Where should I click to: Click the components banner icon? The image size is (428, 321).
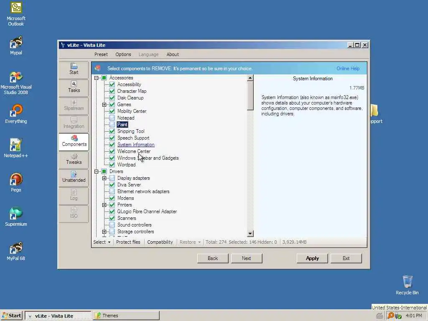coord(98,68)
